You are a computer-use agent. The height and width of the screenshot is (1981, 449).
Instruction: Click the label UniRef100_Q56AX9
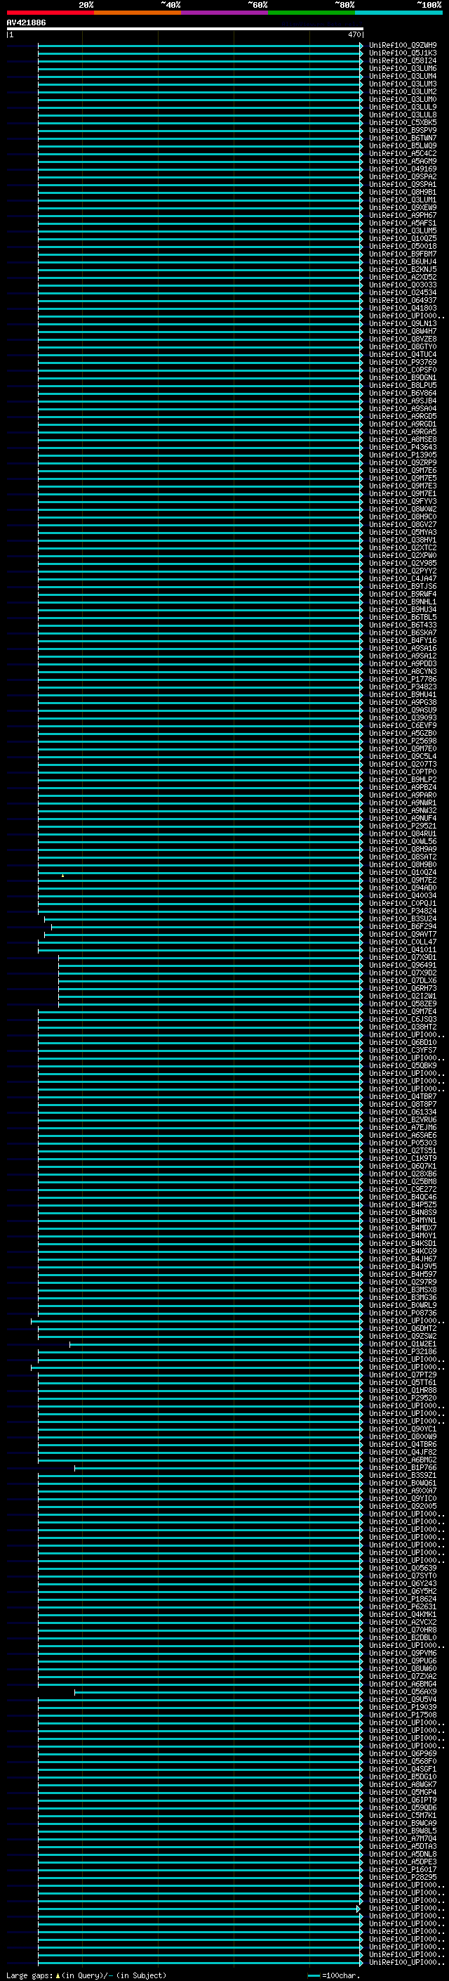coord(403,1692)
